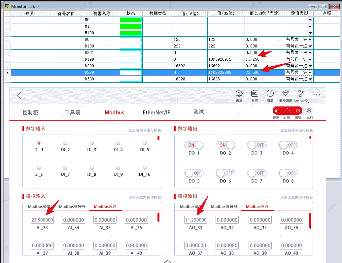Go back with the left arrow icon
Viewport: 342px width, 263px height.
click(19, 96)
